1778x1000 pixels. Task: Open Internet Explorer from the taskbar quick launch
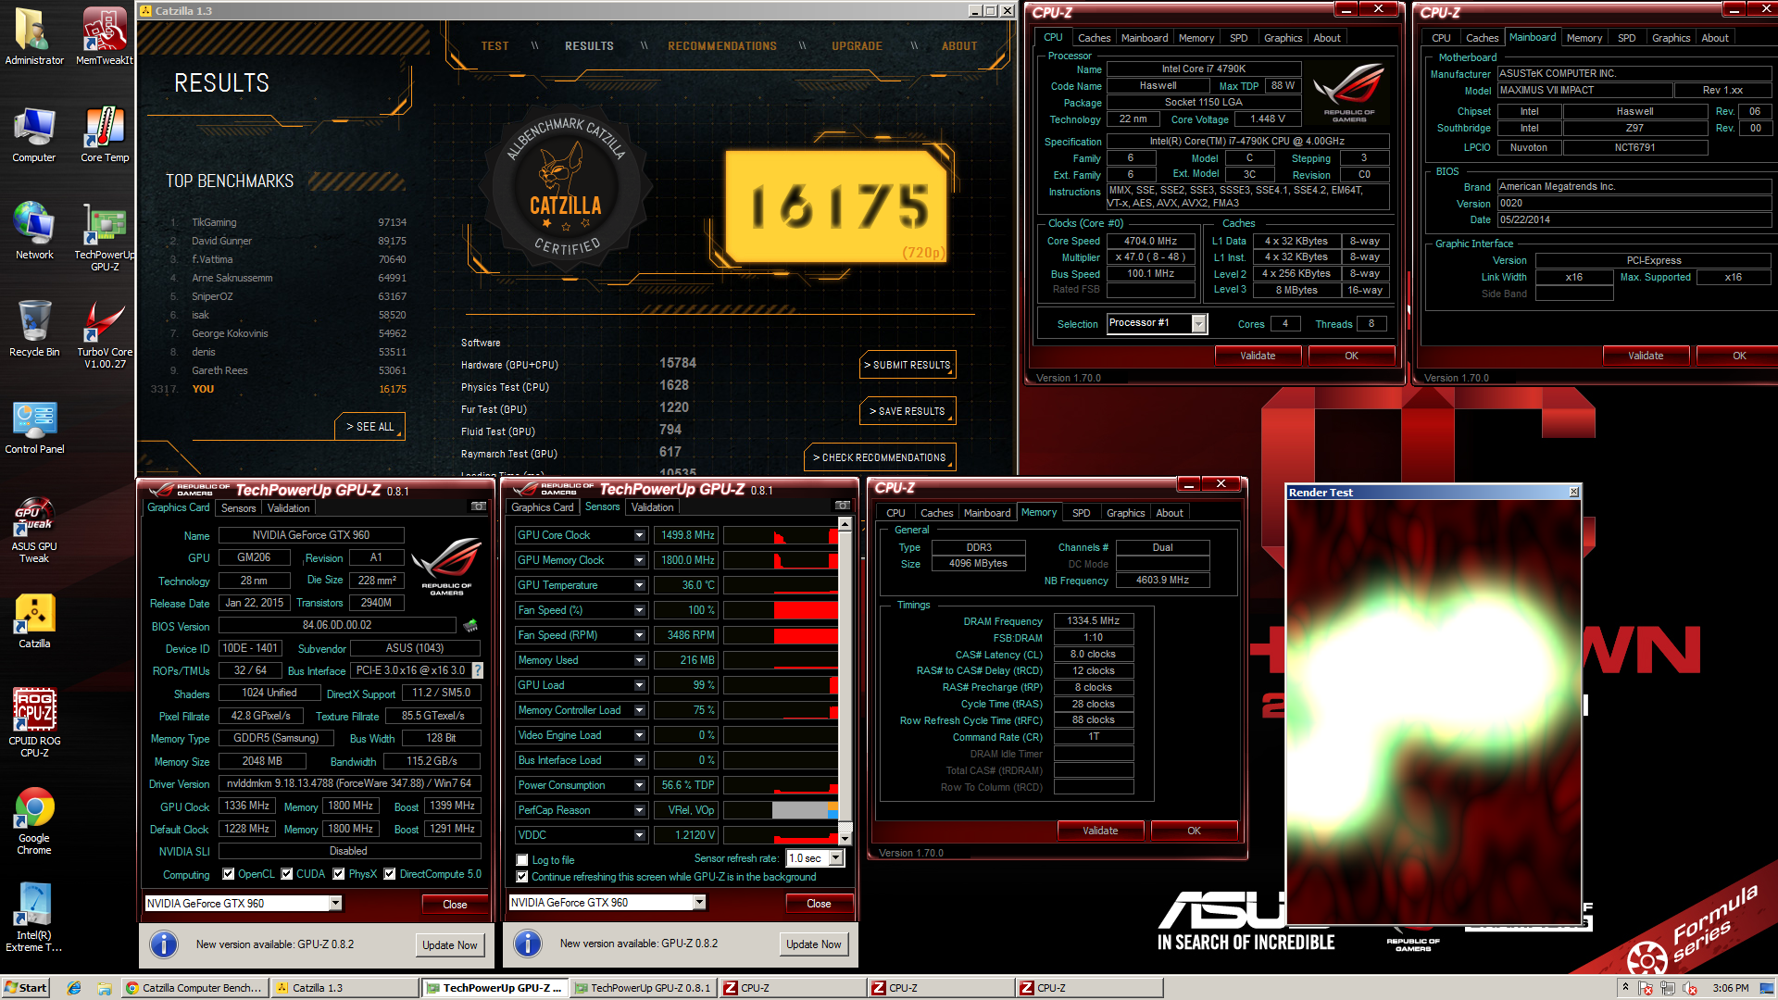[74, 988]
